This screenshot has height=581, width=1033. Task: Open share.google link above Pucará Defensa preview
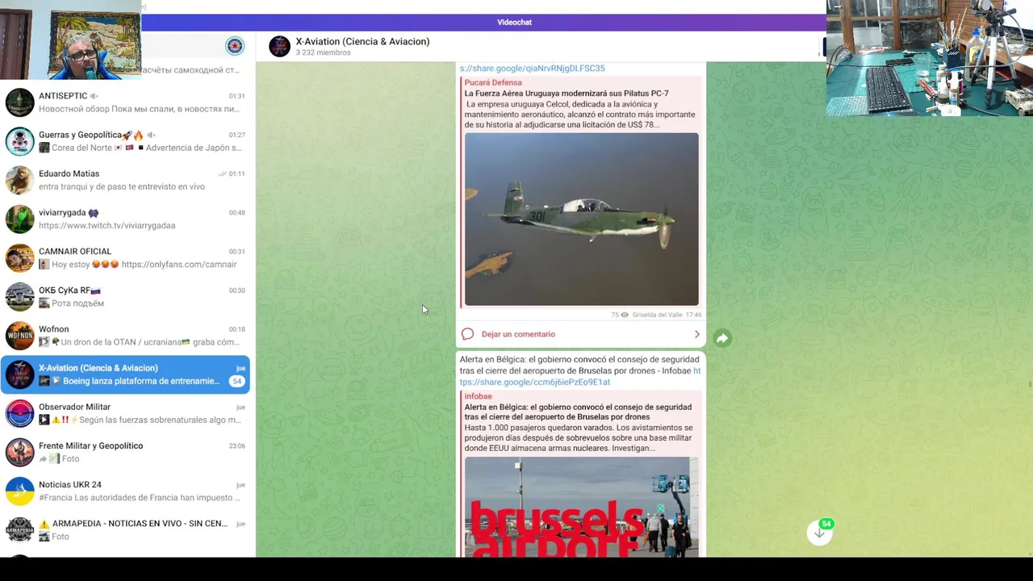[532, 69]
